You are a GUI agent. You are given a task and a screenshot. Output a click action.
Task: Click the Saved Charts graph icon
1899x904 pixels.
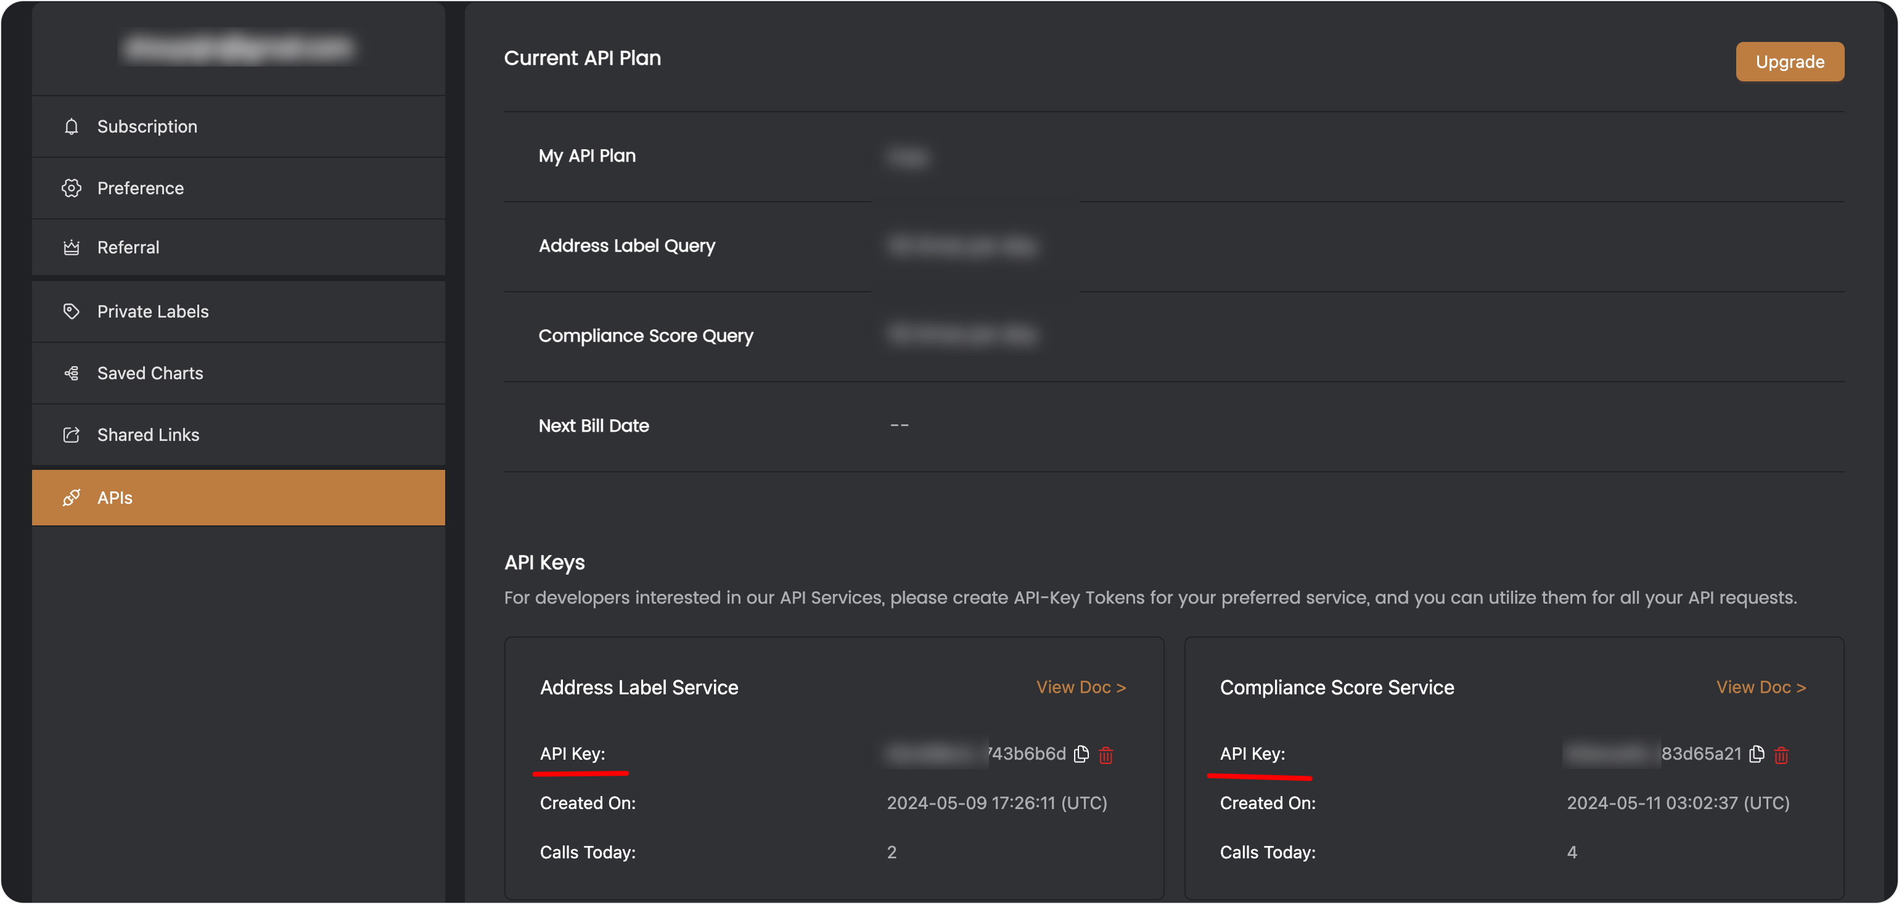click(x=71, y=373)
